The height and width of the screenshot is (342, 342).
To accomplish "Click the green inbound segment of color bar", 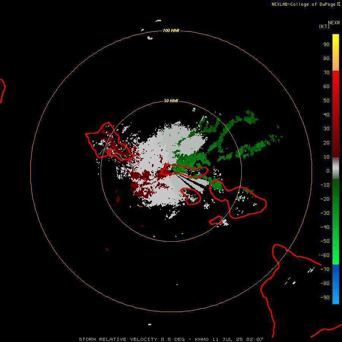I will (x=336, y=222).
